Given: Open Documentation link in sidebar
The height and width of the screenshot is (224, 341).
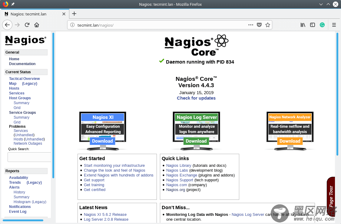Looking at the screenshot, I should tap(22, 64).
